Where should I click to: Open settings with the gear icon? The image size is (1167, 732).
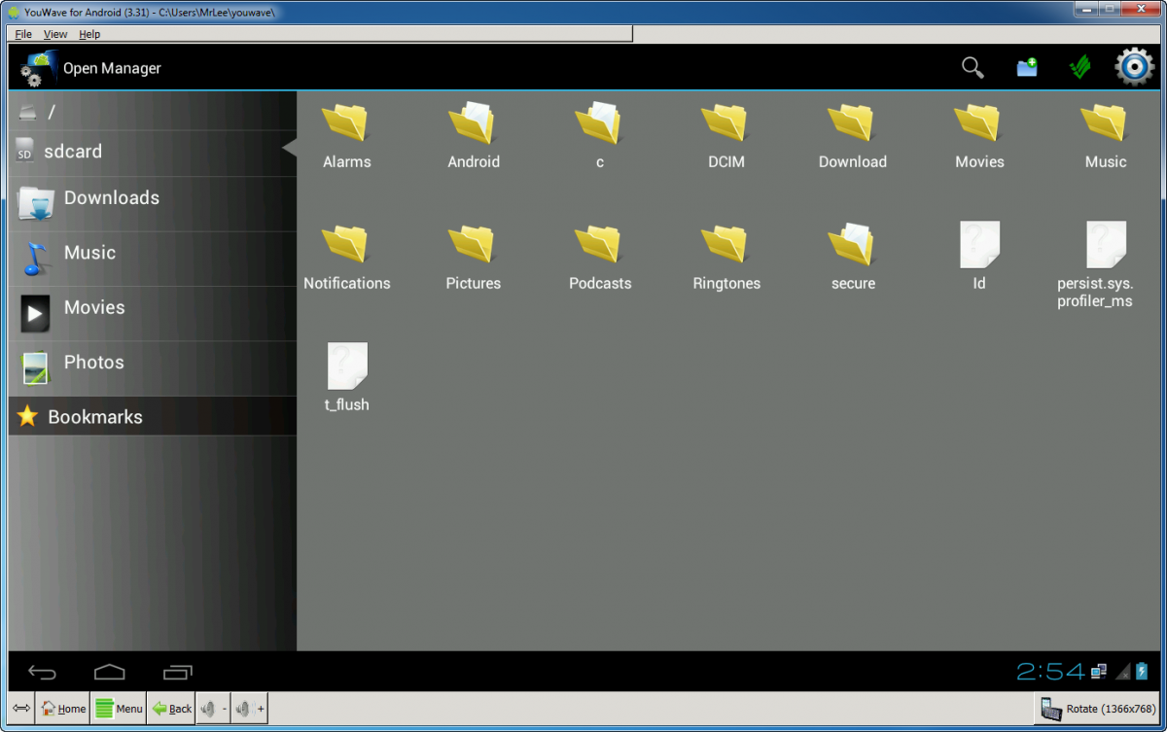click(x=1134, y=67)
